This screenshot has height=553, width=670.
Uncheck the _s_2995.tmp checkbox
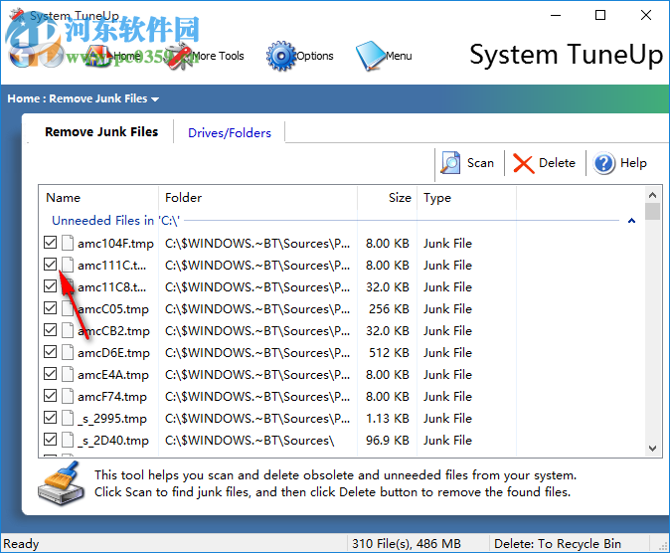(51, 418)
